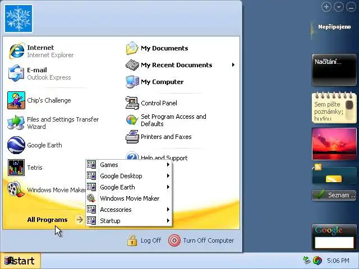359x269 pixels.
Task: Click the All Programs green arrow
Action: [80, 220]
